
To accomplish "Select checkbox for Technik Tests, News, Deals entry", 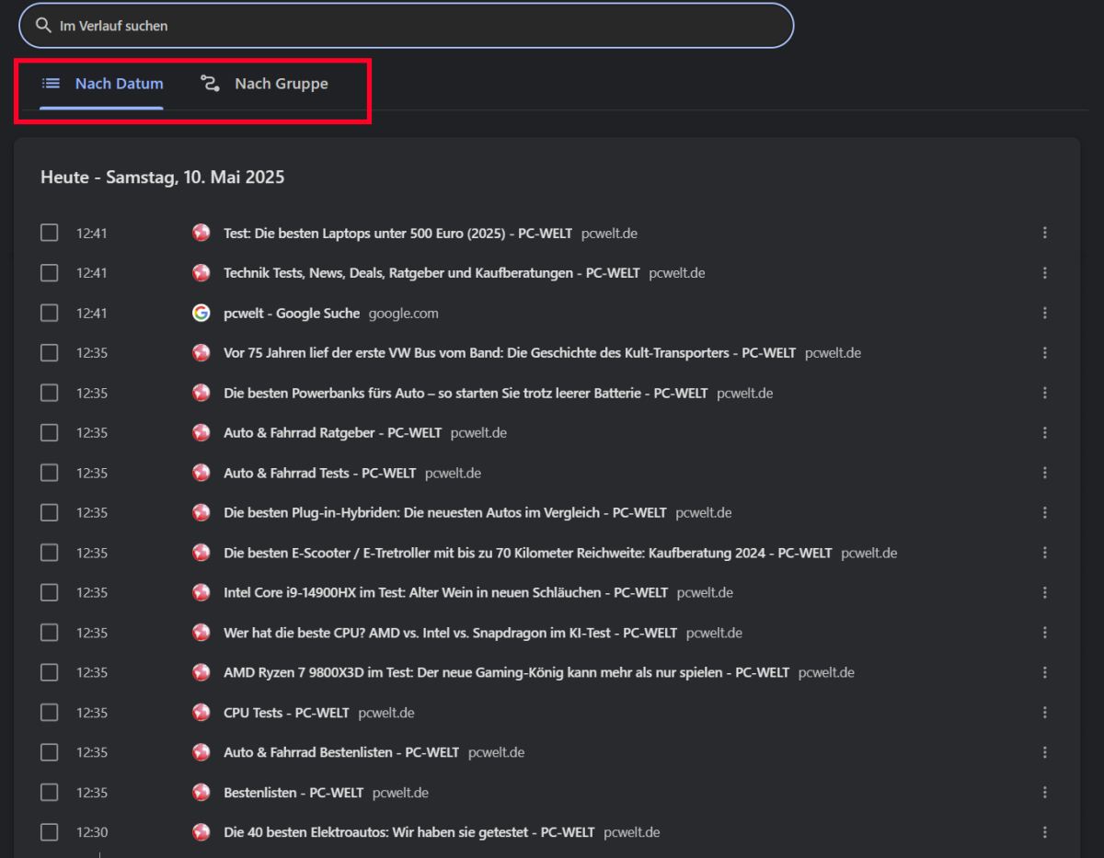I will coord(50,273).
